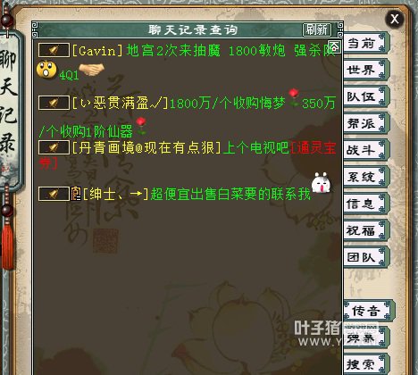
Task: Click the red rose after 1阶仙器
Action: pos(141,126)
